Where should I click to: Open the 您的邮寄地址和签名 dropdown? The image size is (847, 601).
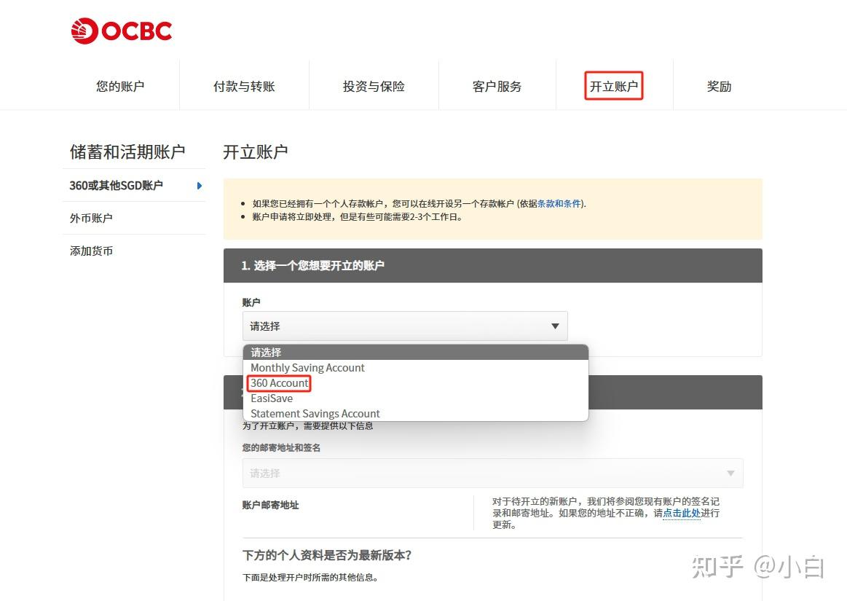492,473
